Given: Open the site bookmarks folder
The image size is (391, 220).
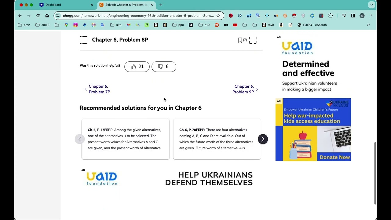Looking at the screenshot, I should (x=116, y=25).
